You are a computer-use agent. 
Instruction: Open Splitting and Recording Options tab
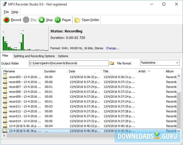point(34,56)
